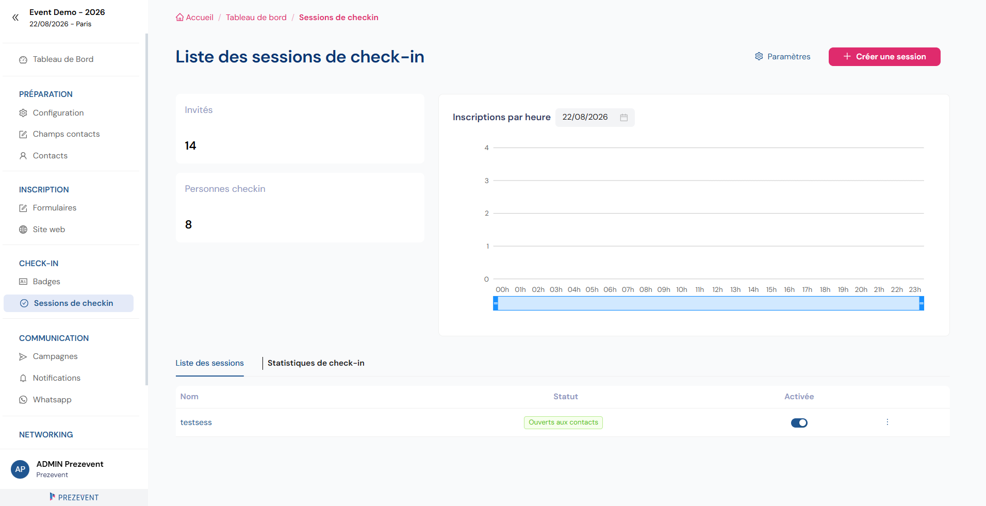Click the Site web globe icon

(23, 230)
